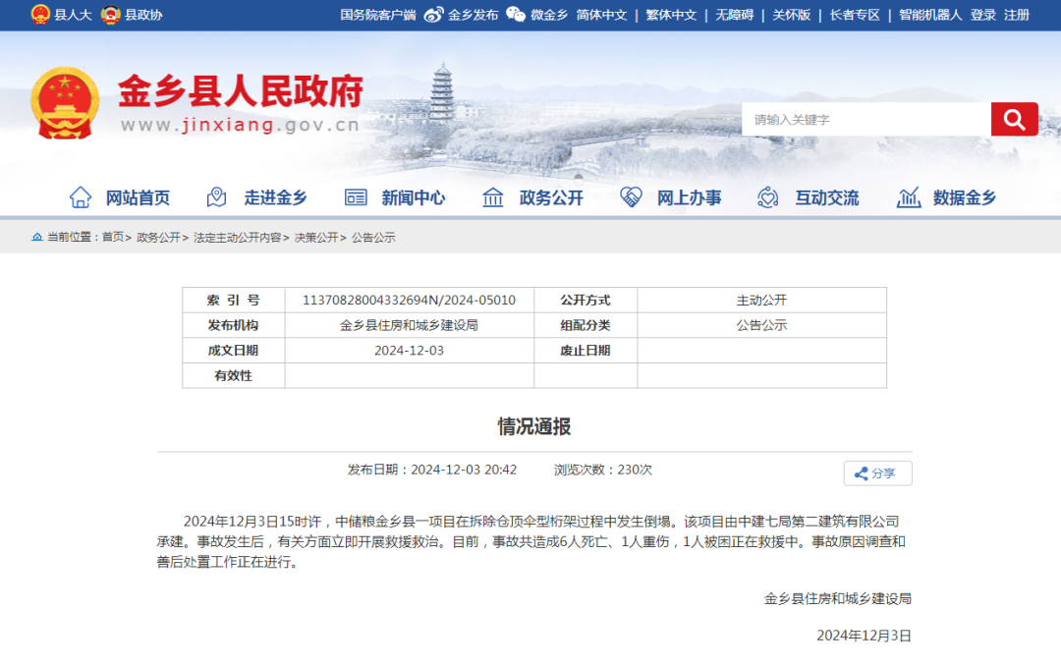Click the 2024年12月3日 closing date
The height and width of the screenshot is (667, 1061).
865,636
